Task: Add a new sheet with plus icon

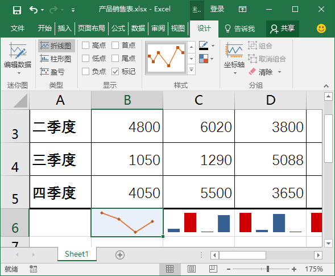Action: click(120, 255)
